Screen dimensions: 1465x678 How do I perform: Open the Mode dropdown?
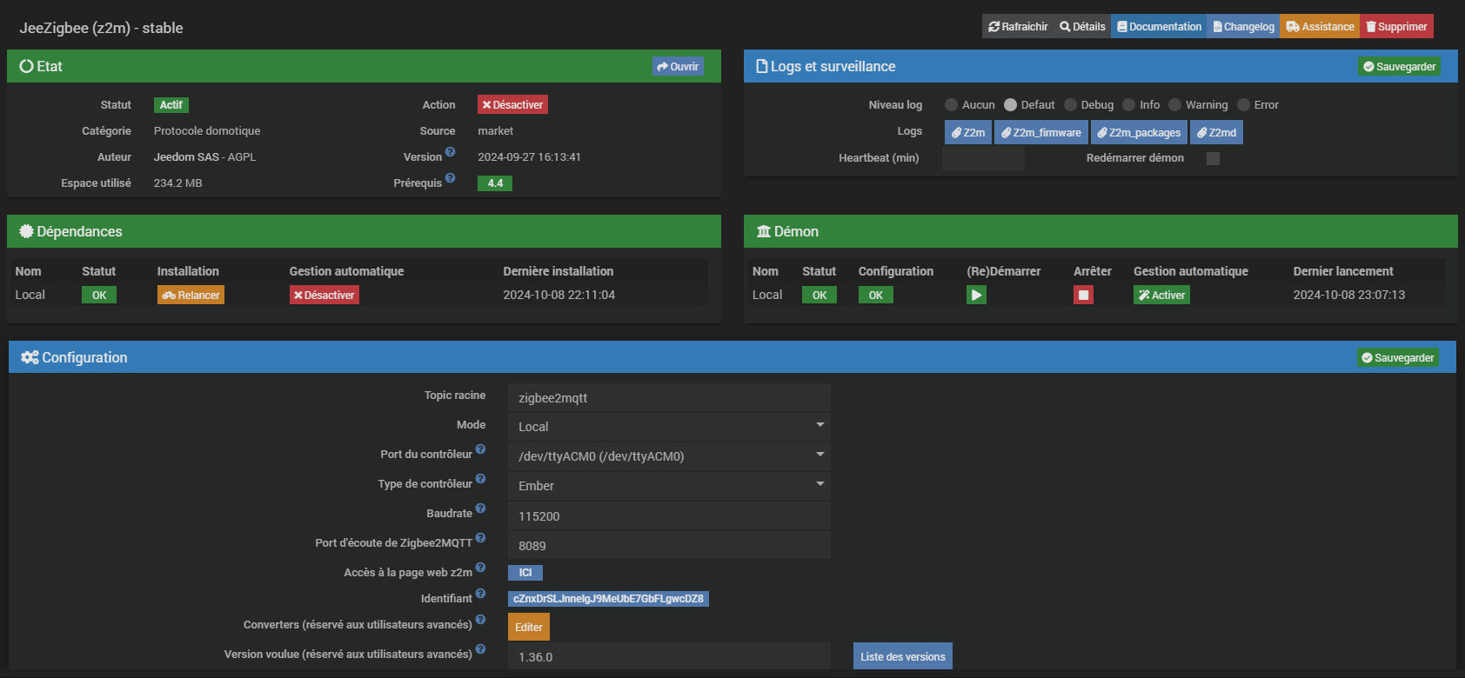coord(669,427)
